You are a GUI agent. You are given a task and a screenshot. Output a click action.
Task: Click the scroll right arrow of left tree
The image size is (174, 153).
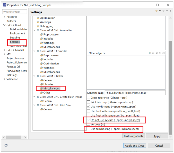click(x=25, y=137)
